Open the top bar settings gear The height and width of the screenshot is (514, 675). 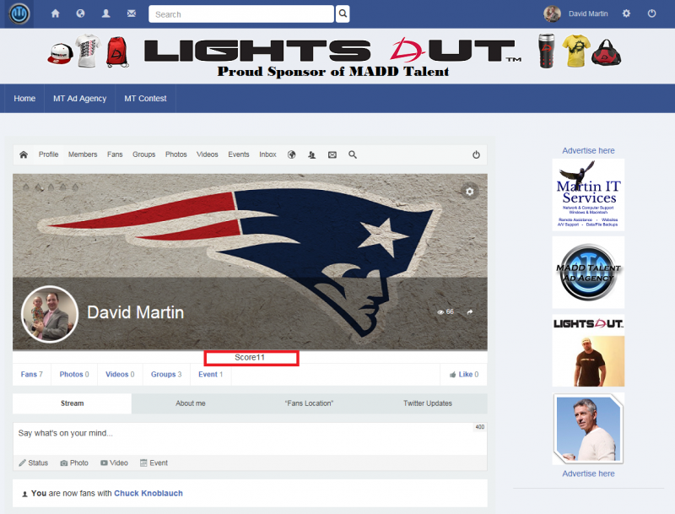pyautogui.click(x=626, y=14)
